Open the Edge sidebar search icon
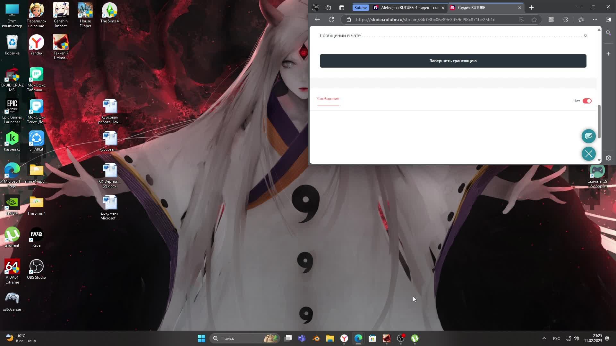The height and width of the screenshot is (346, 616). pos(608,33)
